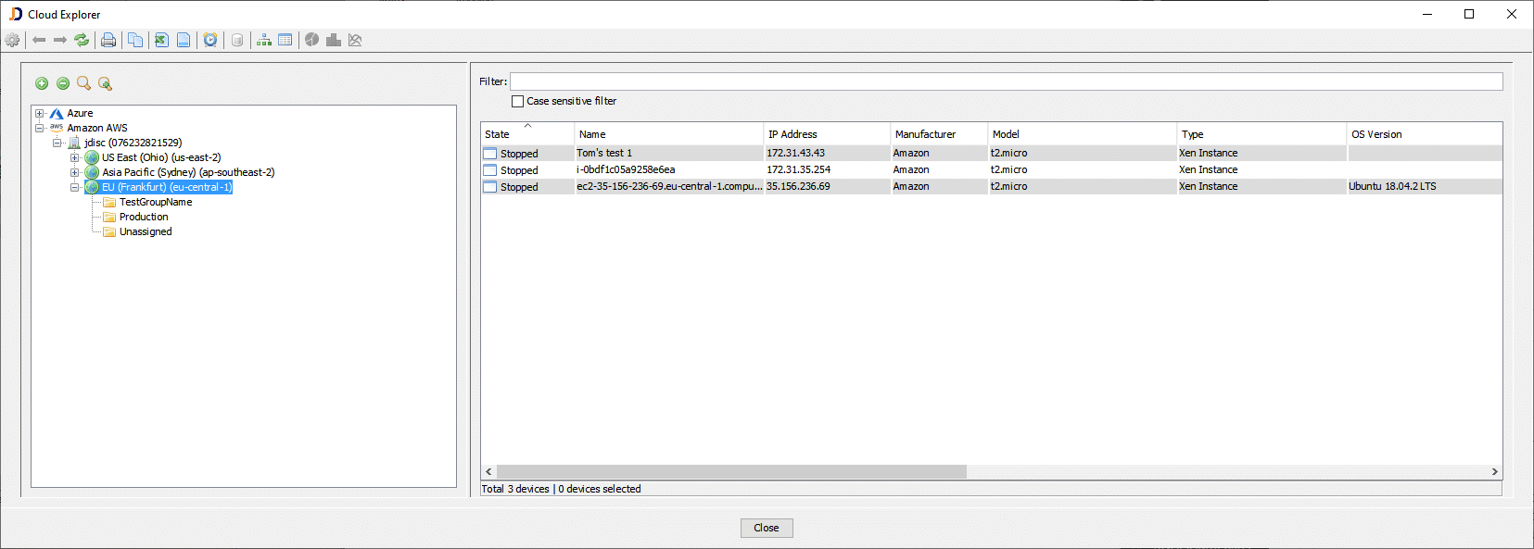Collapse all nodes with green minus
1534x549 pixels.
pyautogui.click(x=63, y=83)
